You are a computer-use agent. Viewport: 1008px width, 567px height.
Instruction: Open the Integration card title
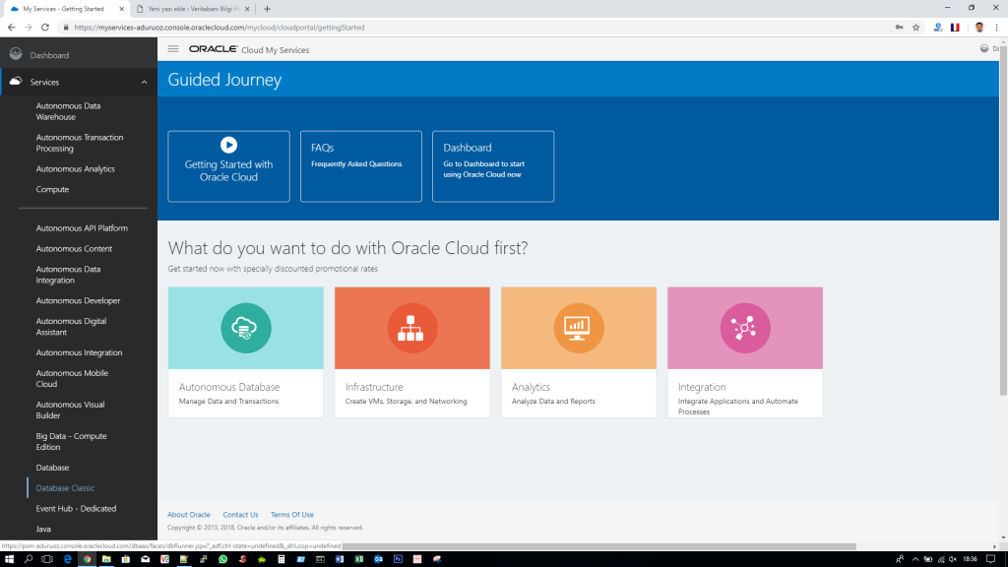point(702,387)
